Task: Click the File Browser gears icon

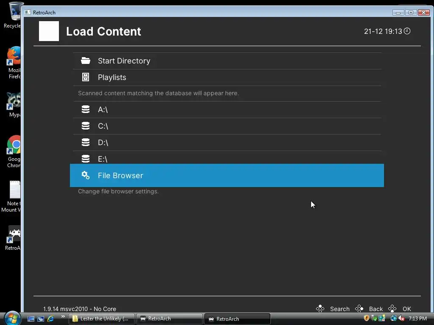Action: pyautogui.click(x=86, y=175)
